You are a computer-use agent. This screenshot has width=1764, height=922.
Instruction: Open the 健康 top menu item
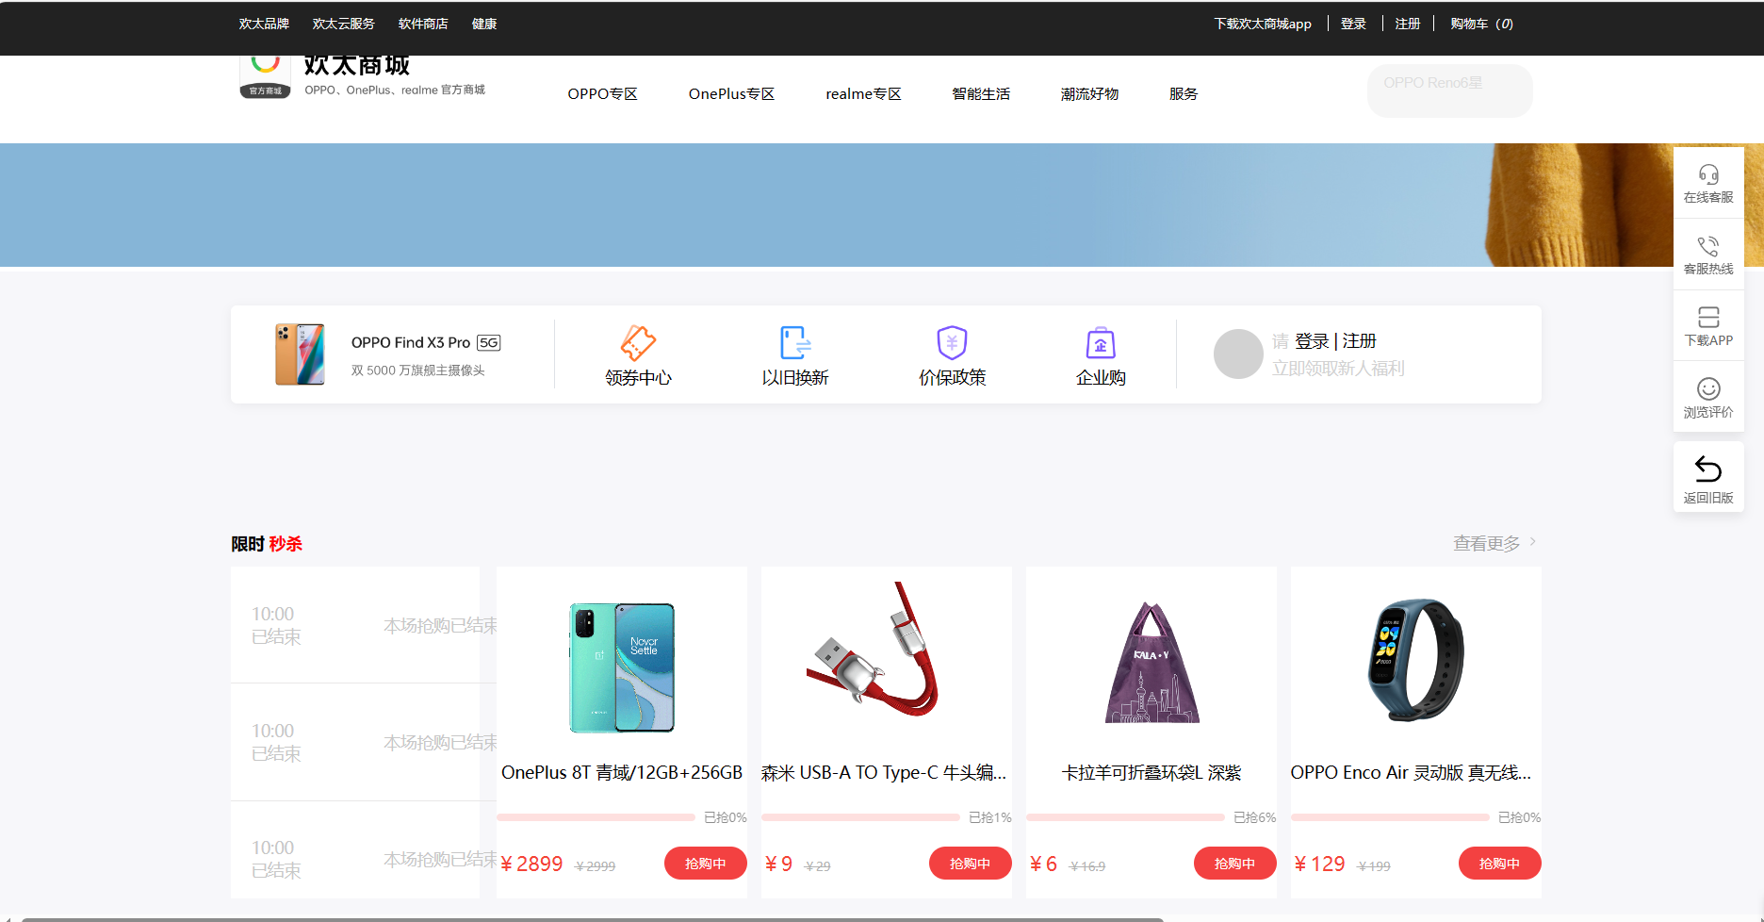(x=484, y=24)
